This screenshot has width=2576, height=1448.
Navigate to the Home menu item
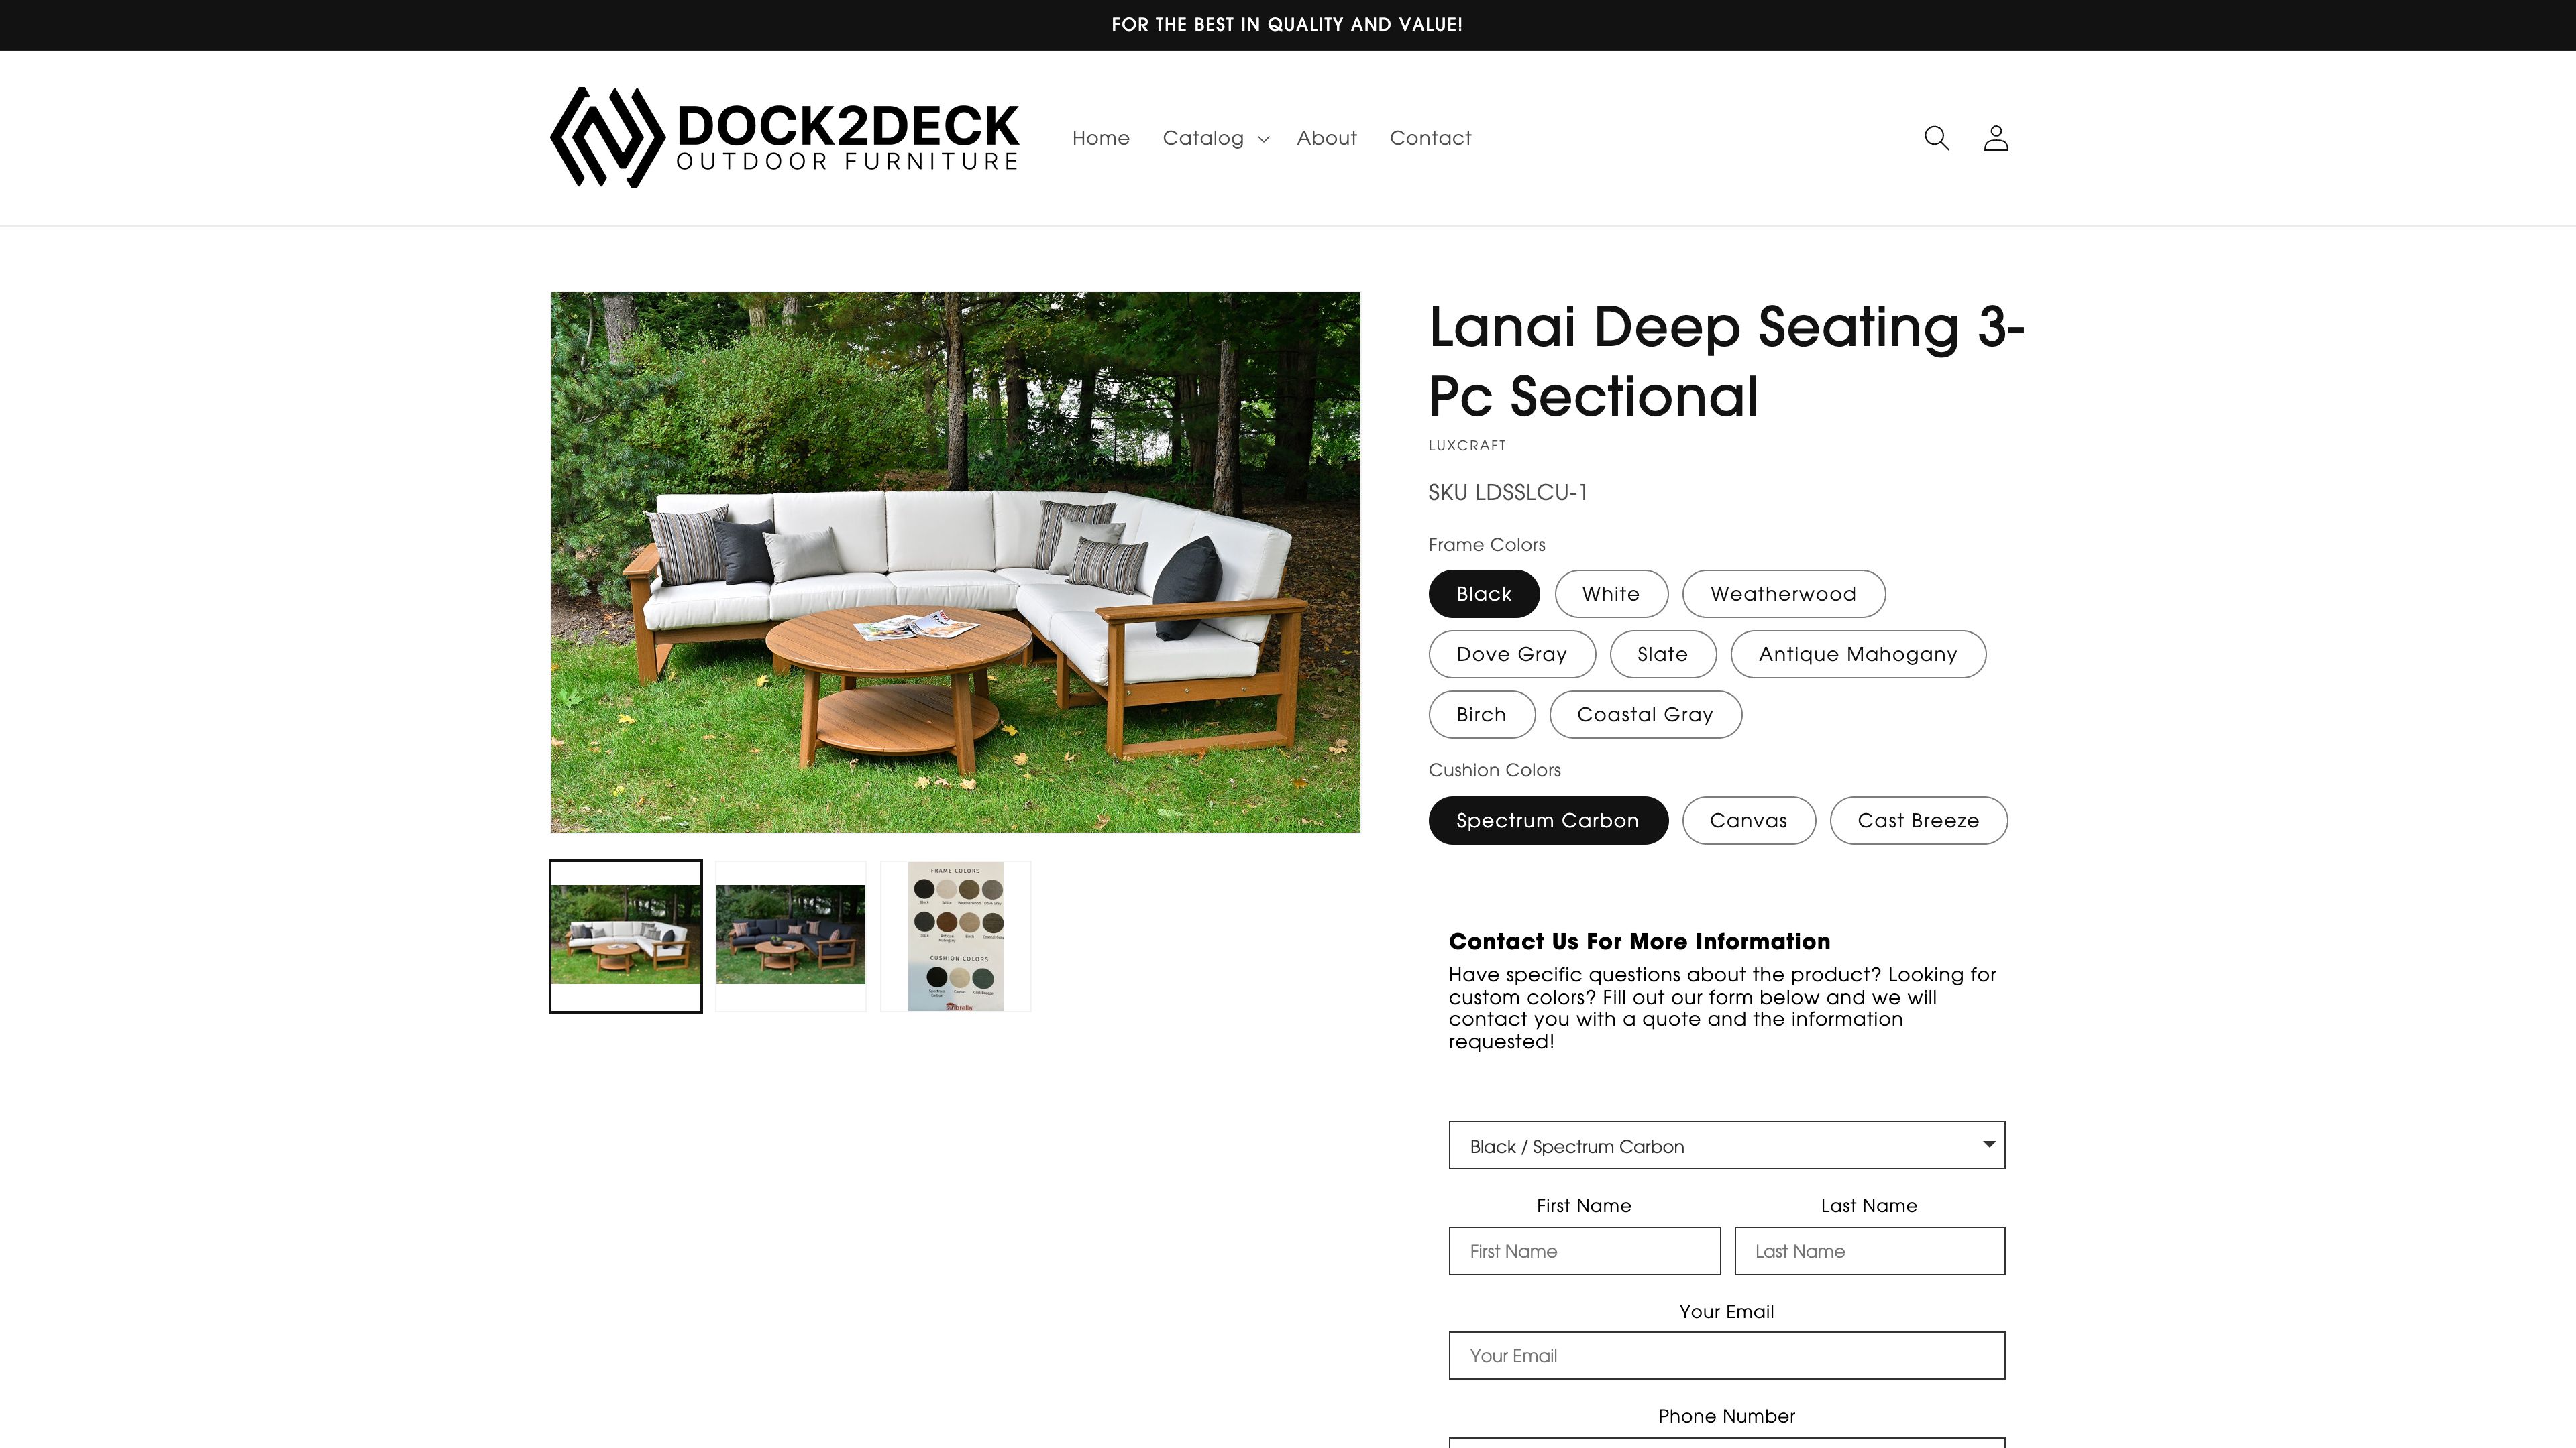[x=1100, y=138]
